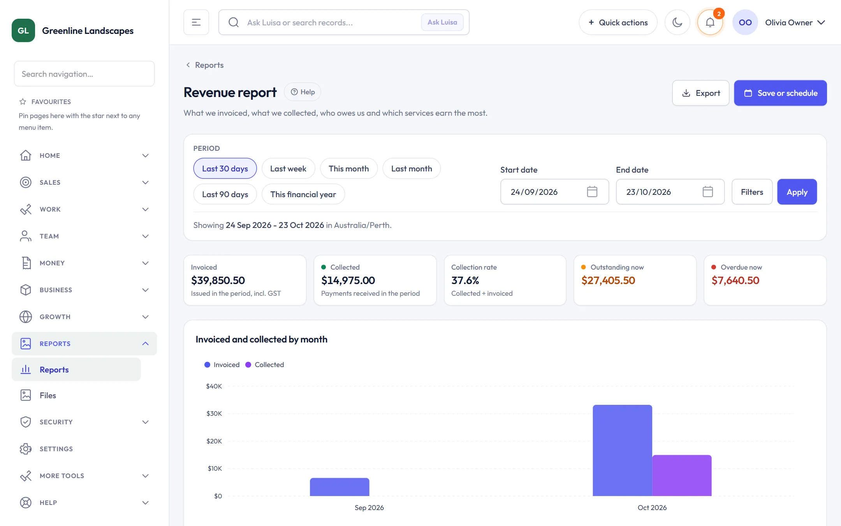The image size is (841, 526).
Task: Focus the Search navigation field
Action: [x=84, y=74]
